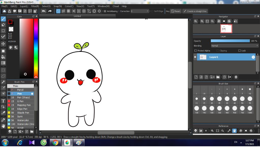Open the Blending mode dropdown
This screenshot has height=168, width=260.
pos(235,46)
